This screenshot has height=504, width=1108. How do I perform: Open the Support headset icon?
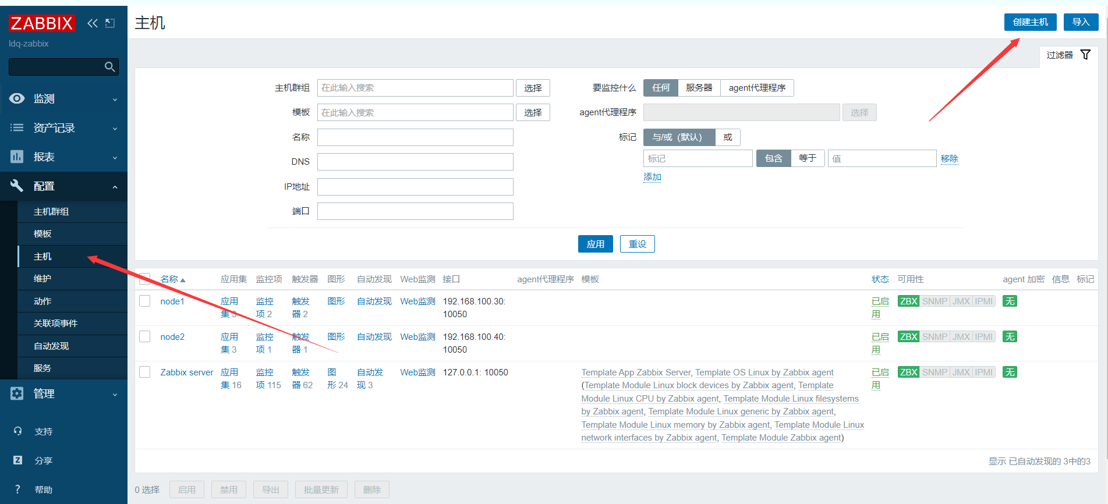[x=17, y=431]
